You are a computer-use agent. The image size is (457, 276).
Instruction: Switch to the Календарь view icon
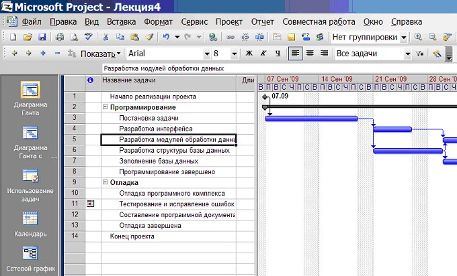(x=30, y=218)
